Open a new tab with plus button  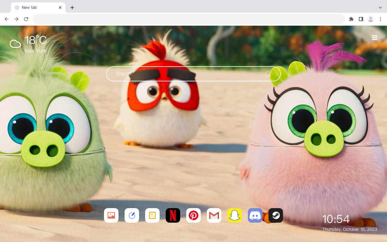tap(72, 8)
